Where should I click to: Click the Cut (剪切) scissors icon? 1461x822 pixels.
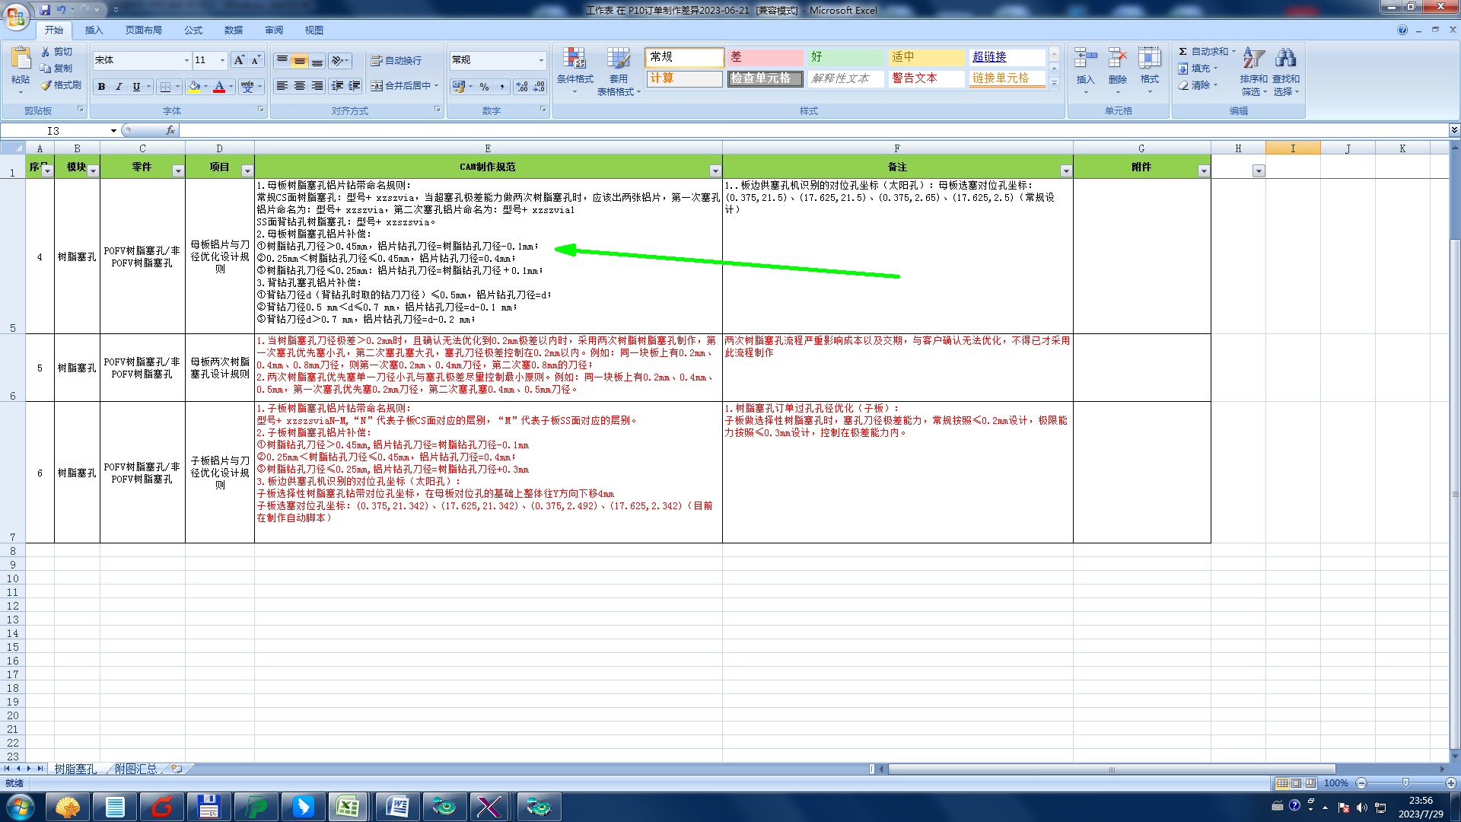click(x=46, y=52)
